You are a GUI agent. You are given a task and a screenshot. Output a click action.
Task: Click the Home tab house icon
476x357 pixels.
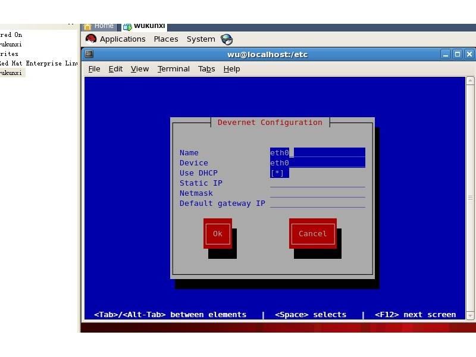pyautogui.click(x=88, y=26)
